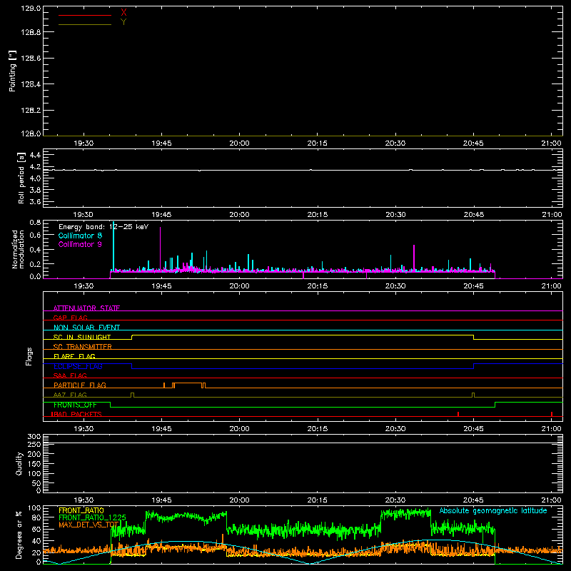
Task: Click the 100 tick on Quality axis
Action: tap(34, 473)
